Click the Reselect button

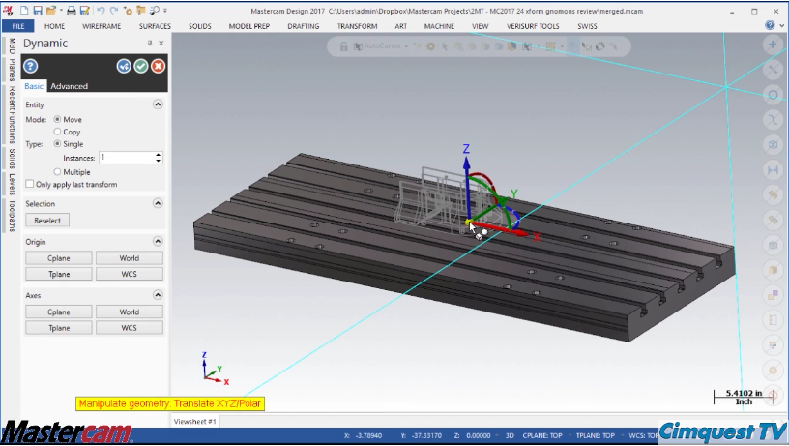[x=47, y=220]
